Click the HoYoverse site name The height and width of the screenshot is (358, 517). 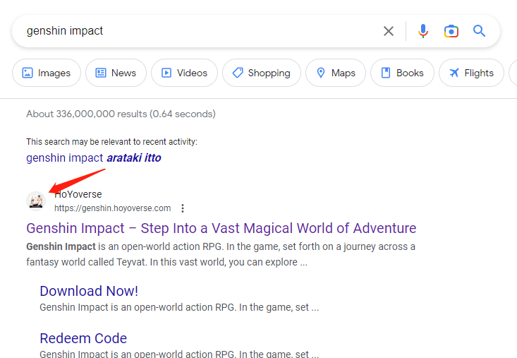click(x=78, y=194)
